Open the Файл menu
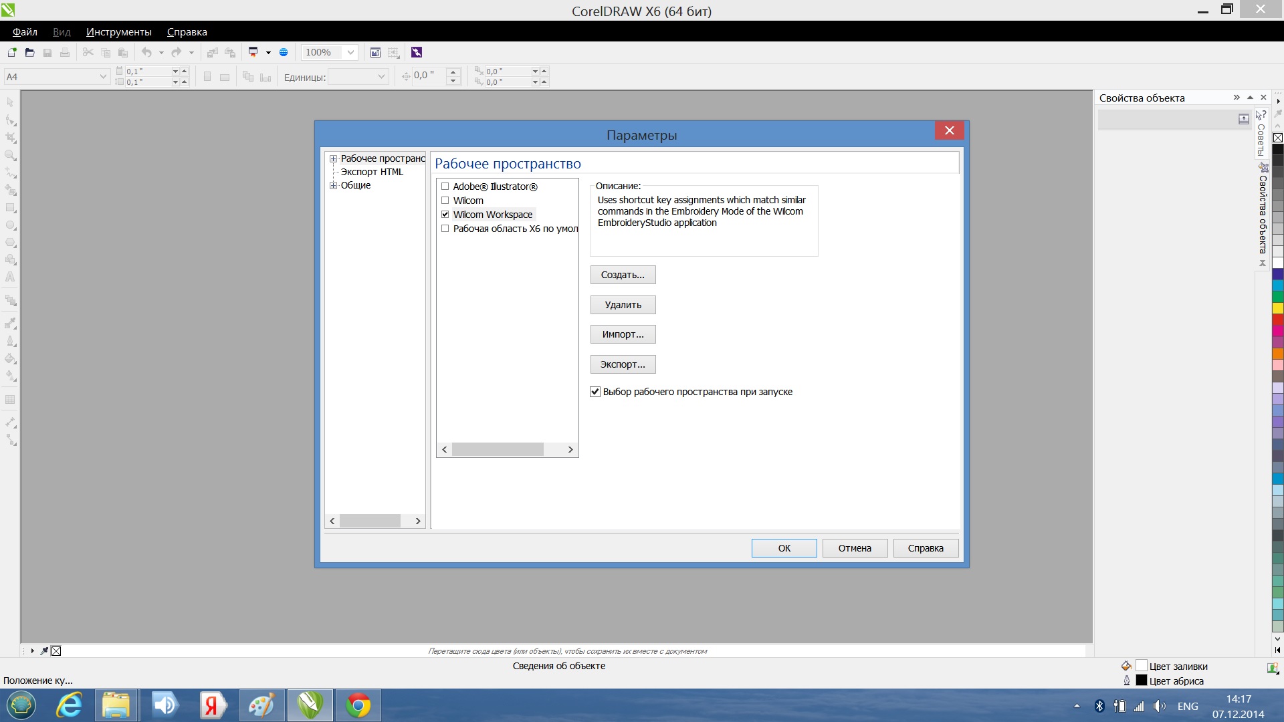1284x722 pixels. (25, 31)
